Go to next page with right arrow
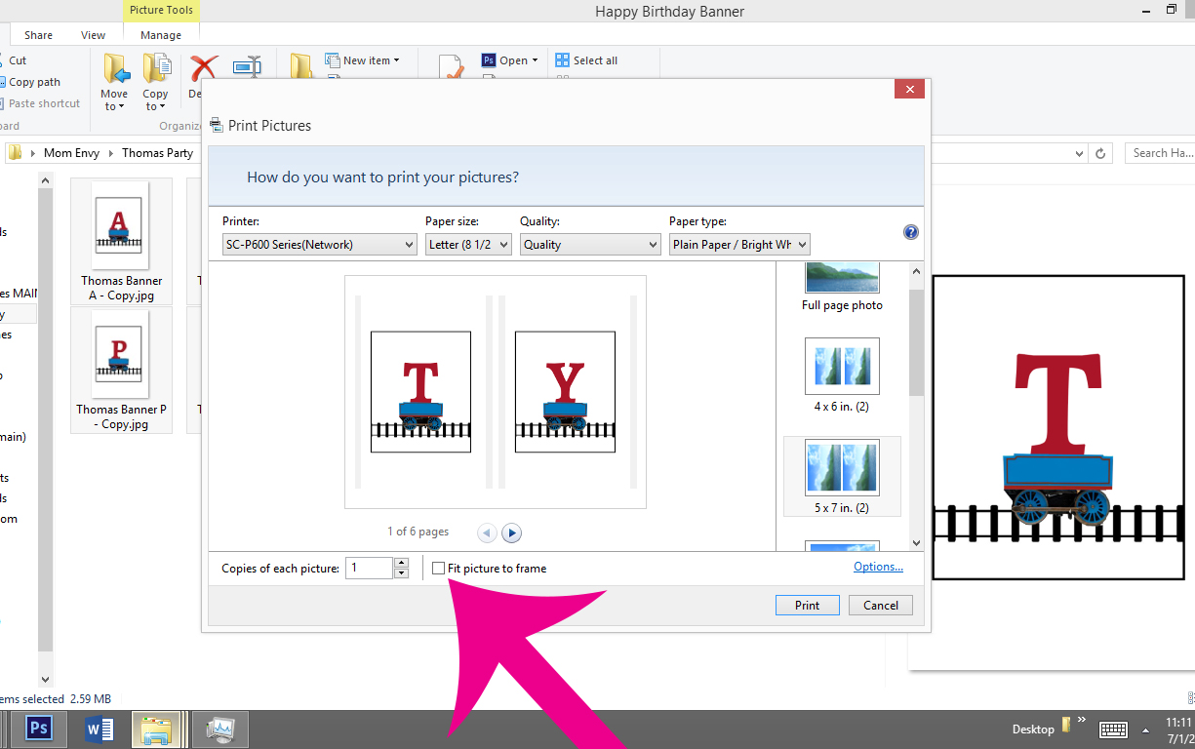 coord(512,532)
